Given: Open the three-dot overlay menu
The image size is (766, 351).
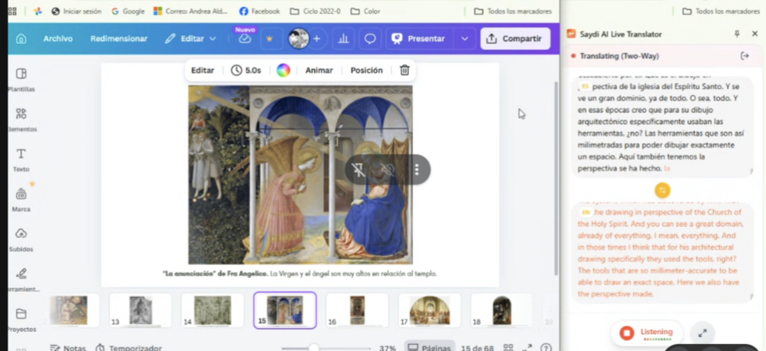Looking at the screenshot, I should pos(417,169).
